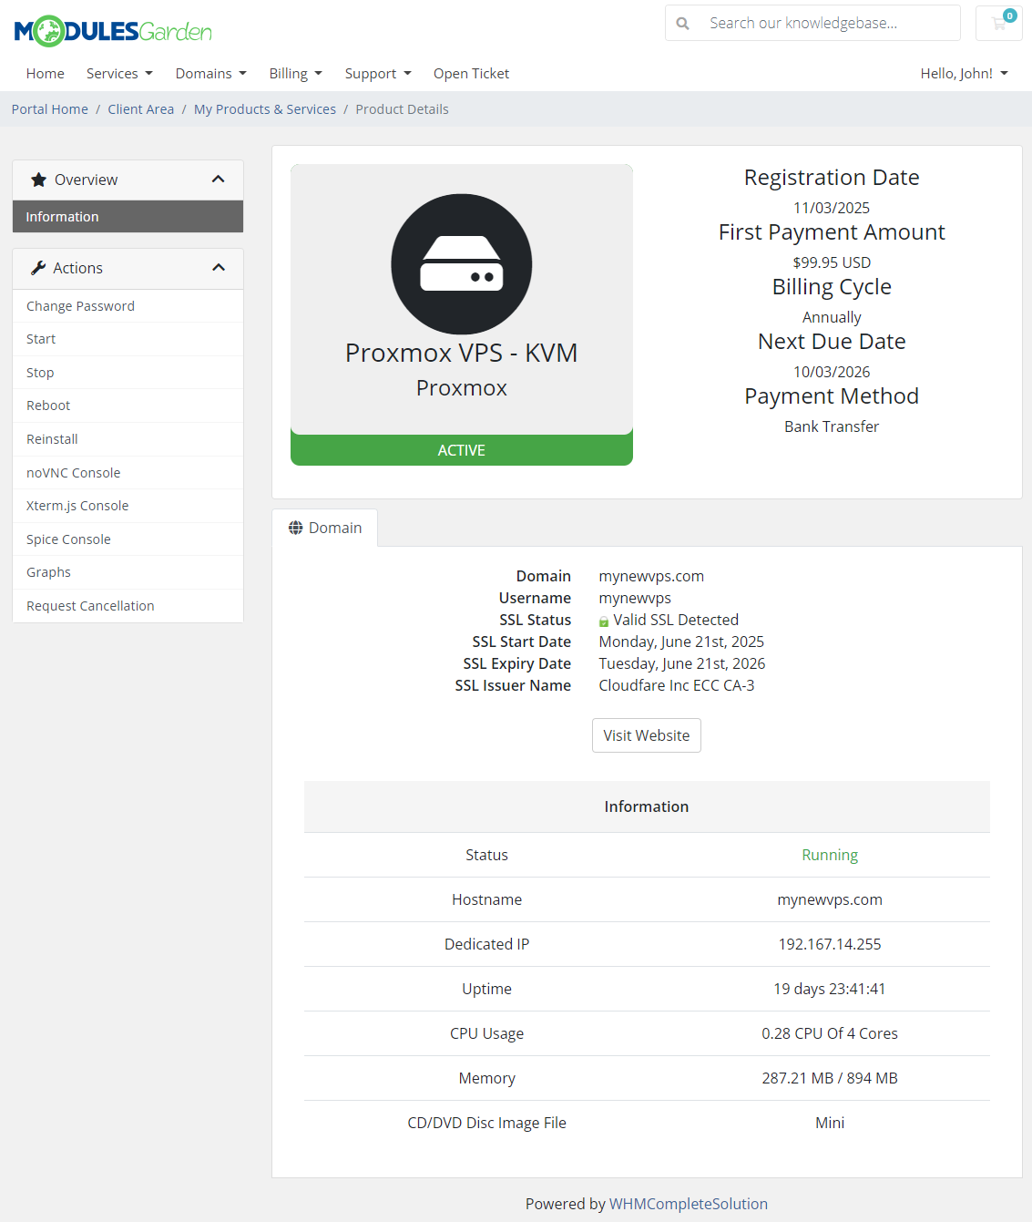Click the globe icon on the Domain tab
Viewport: 1032px width, 1222px height.
pos(294,527)
